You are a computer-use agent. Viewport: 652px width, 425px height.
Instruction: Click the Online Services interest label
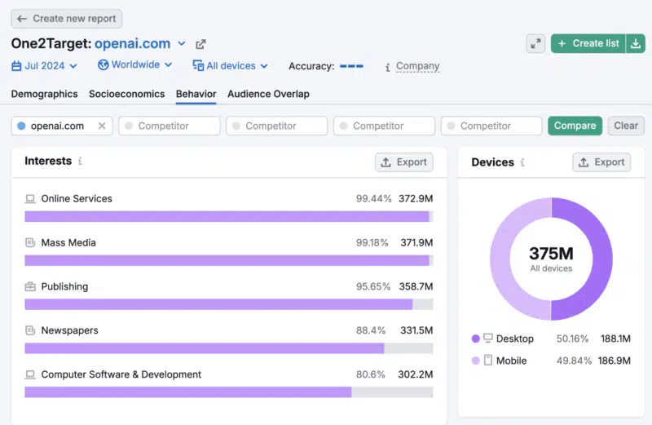click(x=77, y=198)
